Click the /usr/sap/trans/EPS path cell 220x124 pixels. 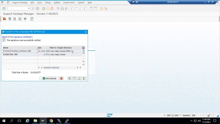point(66,51)
